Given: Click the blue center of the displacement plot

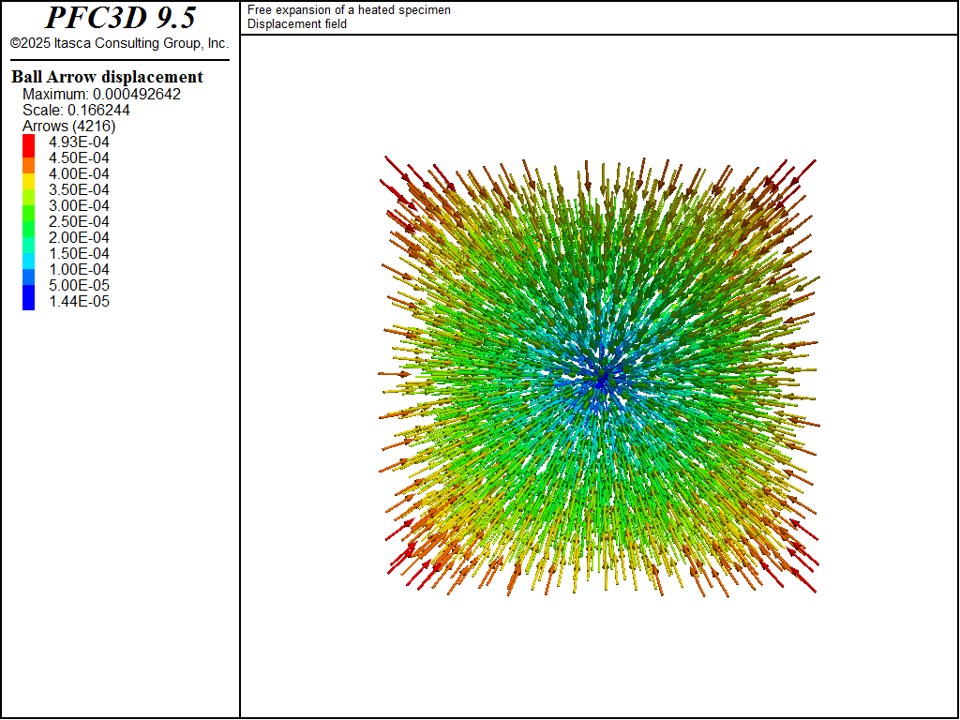Looking at the screenshot, I should 602,379.
